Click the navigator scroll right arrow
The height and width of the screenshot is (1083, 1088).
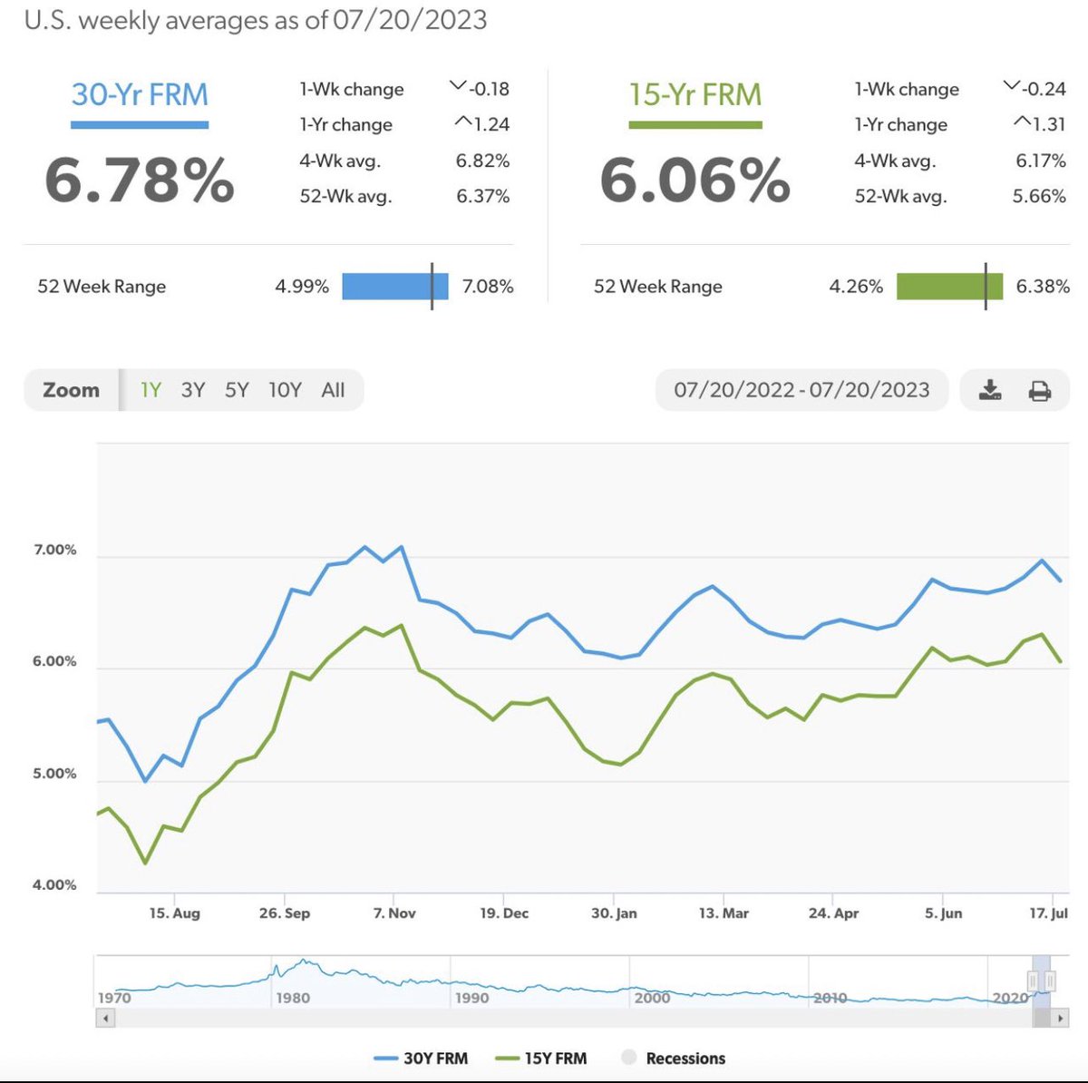pos(1060,1018)
